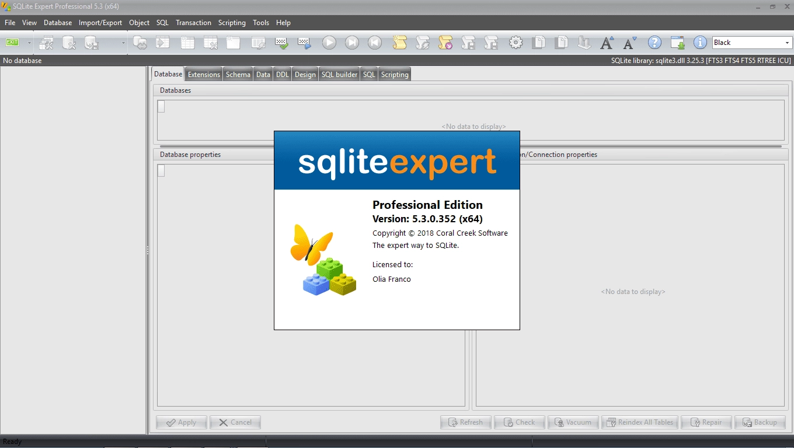Click the yellow script with magenta arrow icon
Screen dimensions: 794x448
click(x=445, y=43)
